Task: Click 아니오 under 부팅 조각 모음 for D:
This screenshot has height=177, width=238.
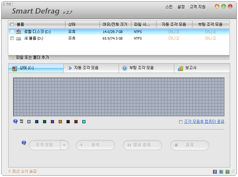Action: coord(211,38)
